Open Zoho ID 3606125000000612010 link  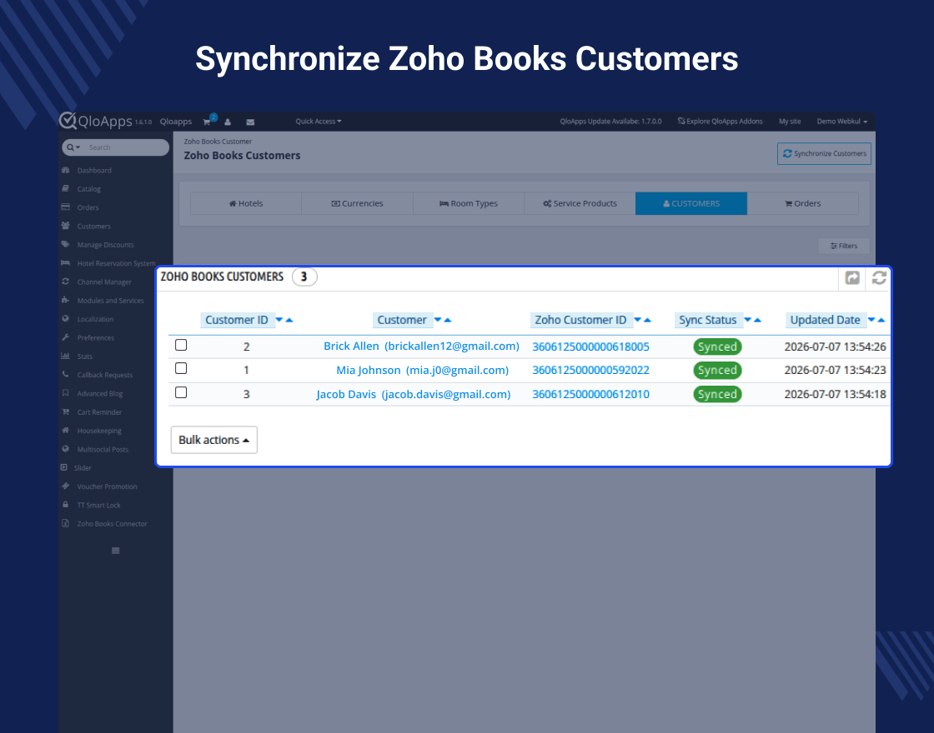coord(591,395)
